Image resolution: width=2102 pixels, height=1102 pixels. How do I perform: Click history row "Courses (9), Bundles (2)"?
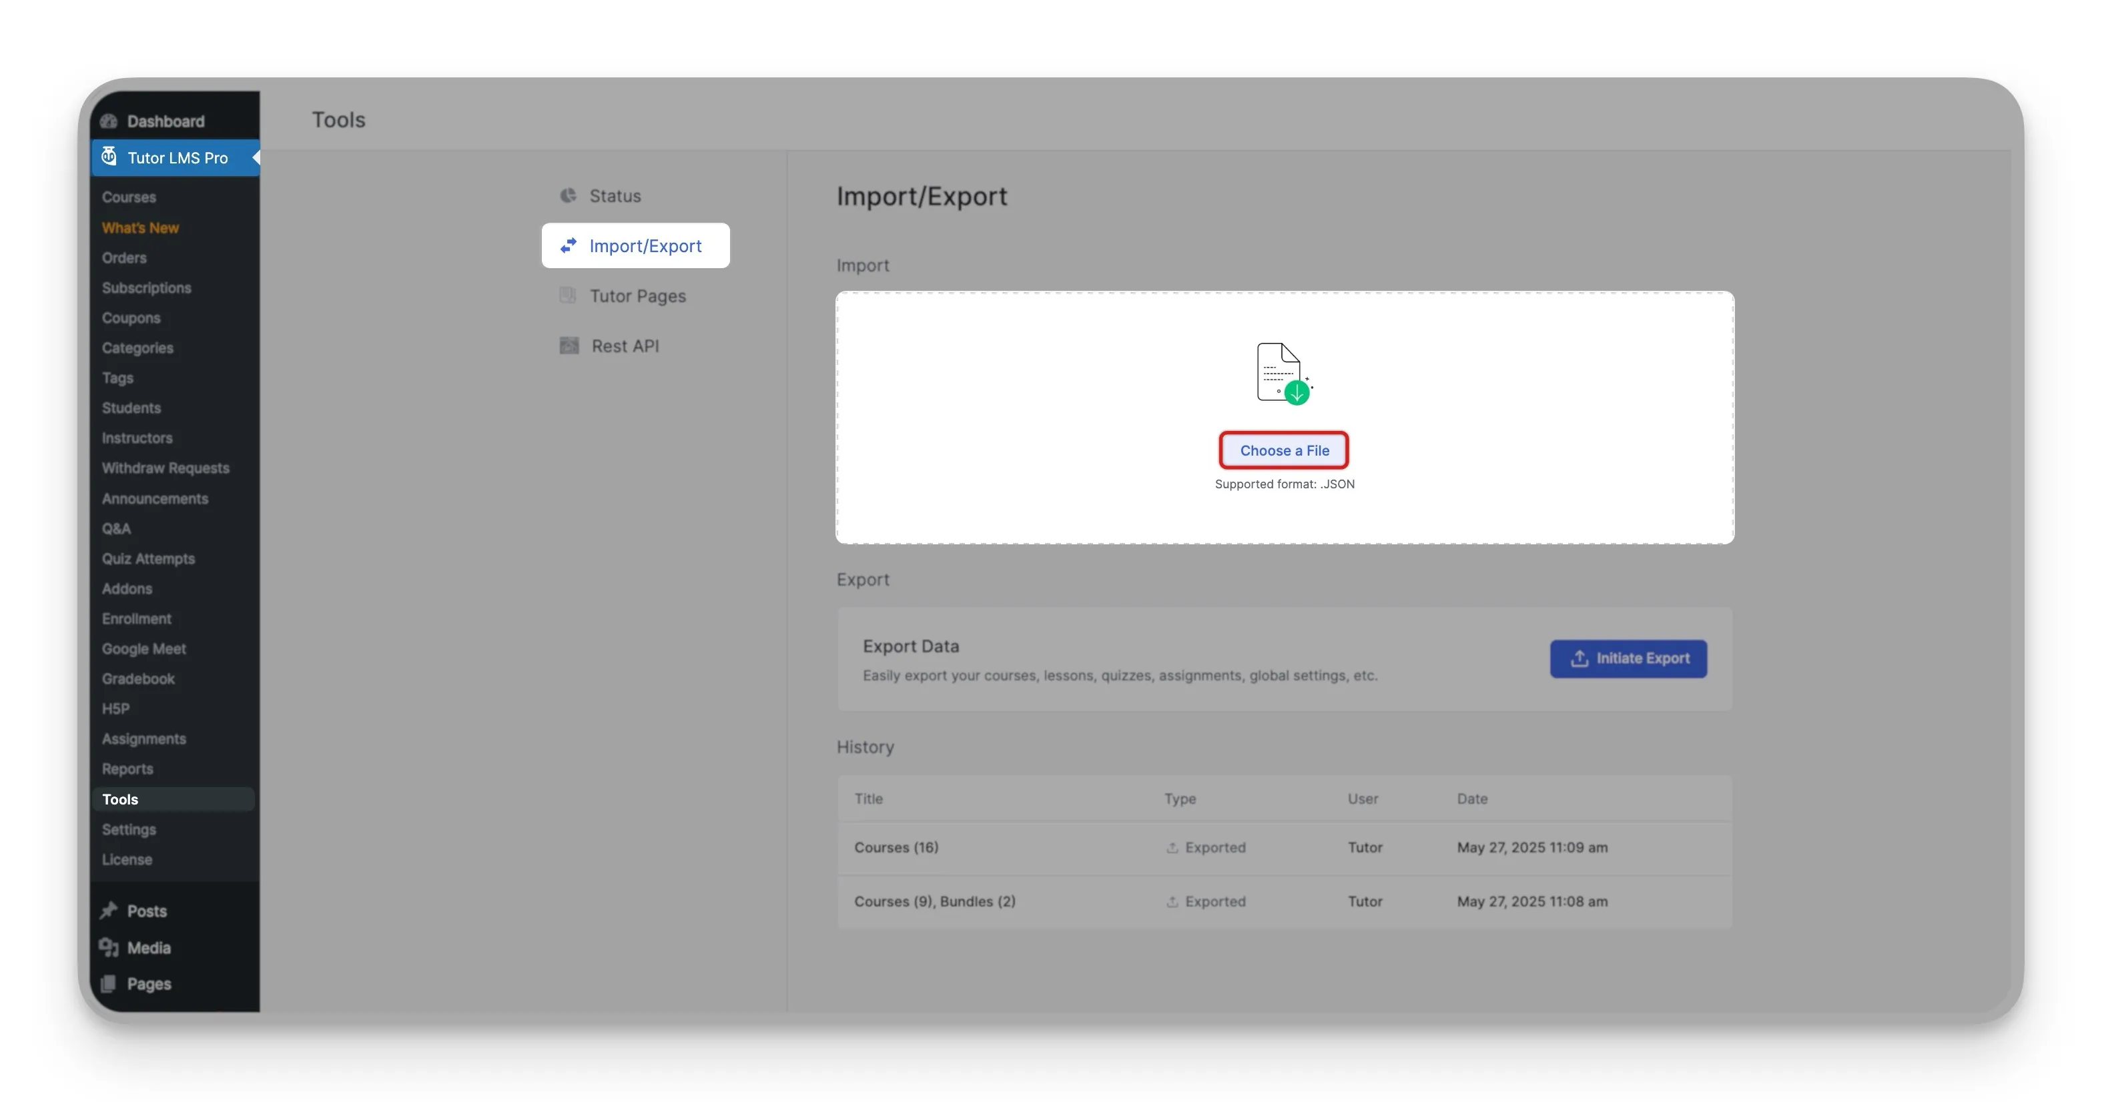[x=1285, y=902]
